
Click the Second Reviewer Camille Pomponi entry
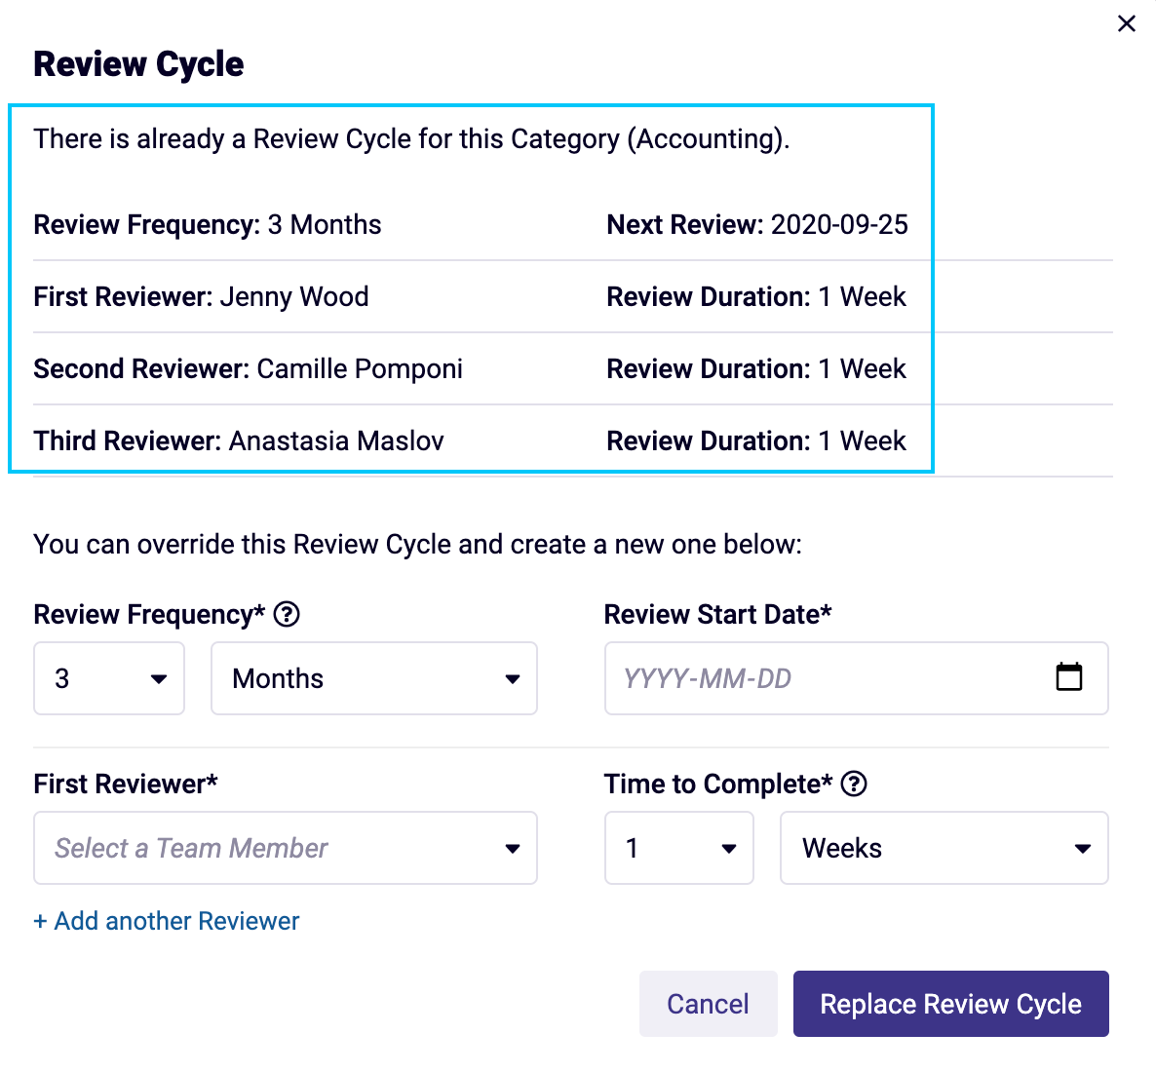pos(248,369)
